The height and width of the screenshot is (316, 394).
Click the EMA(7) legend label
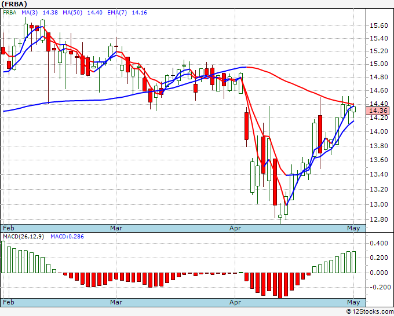click(117, 13)
